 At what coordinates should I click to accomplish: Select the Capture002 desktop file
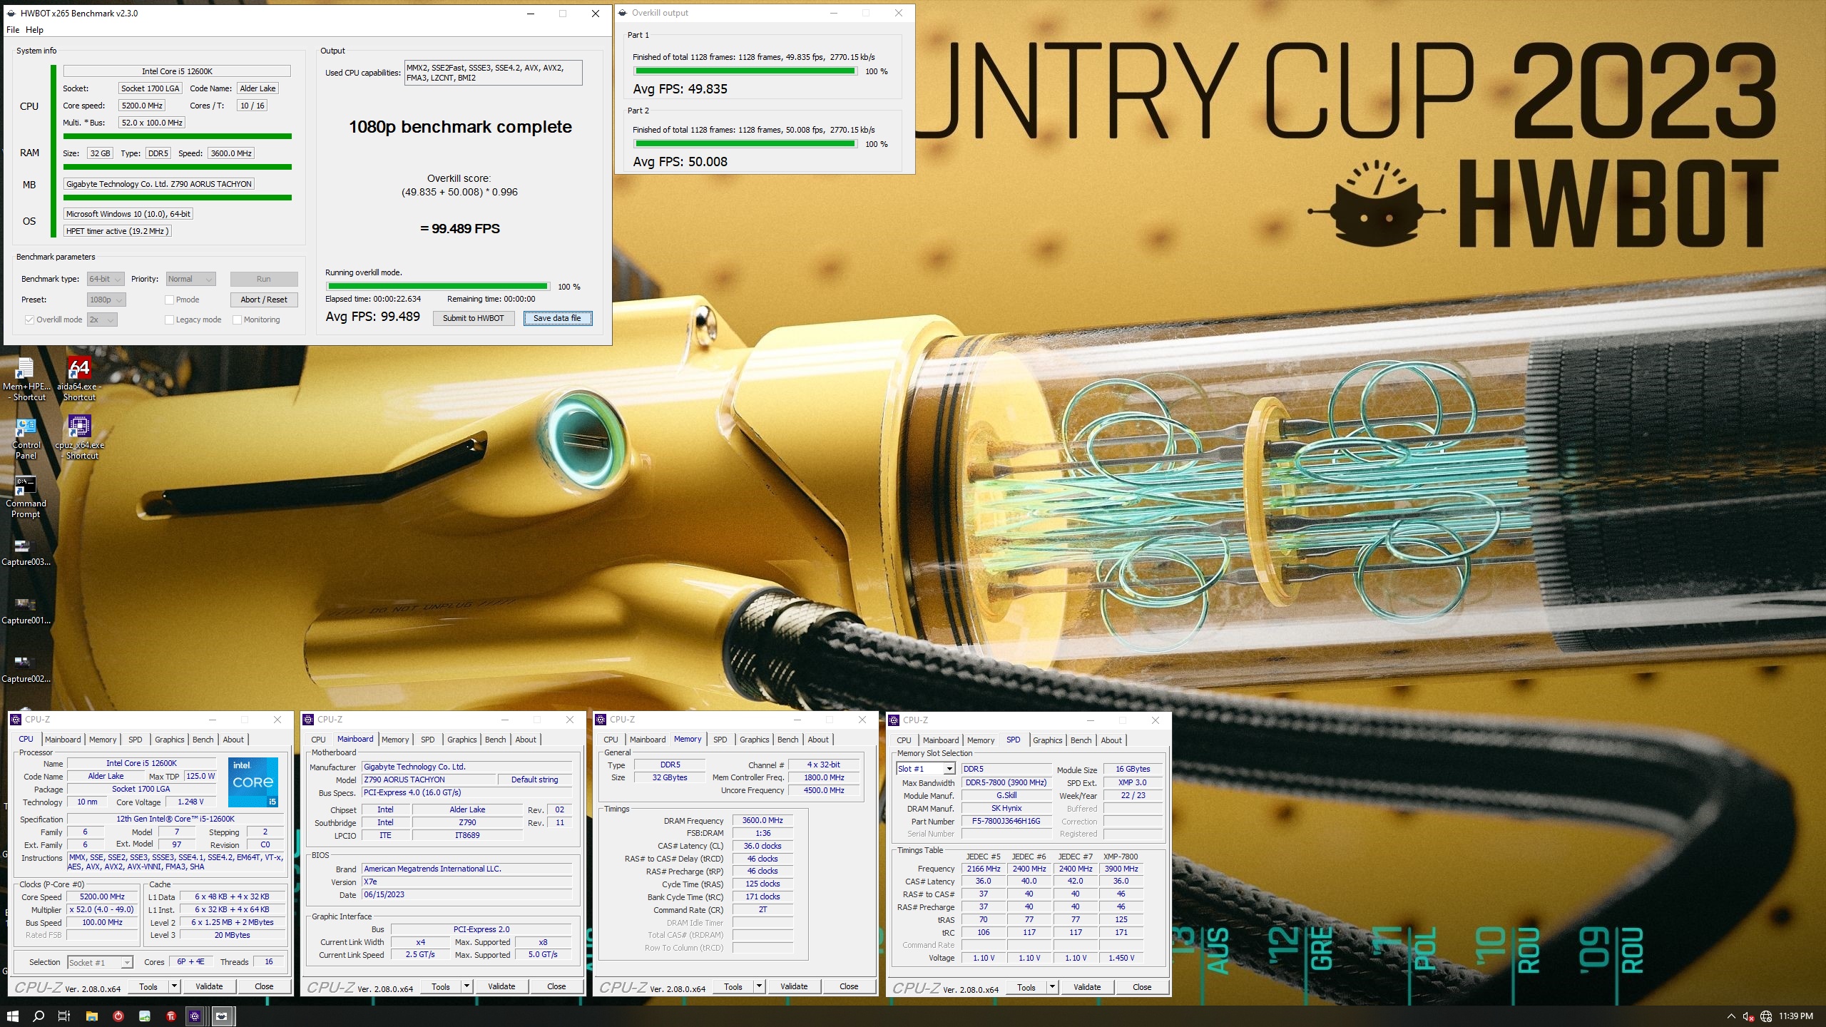tap(26, 669)
